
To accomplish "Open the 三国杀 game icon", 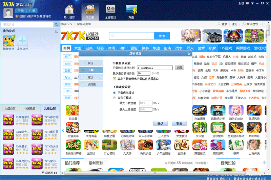I will (182, 145).
